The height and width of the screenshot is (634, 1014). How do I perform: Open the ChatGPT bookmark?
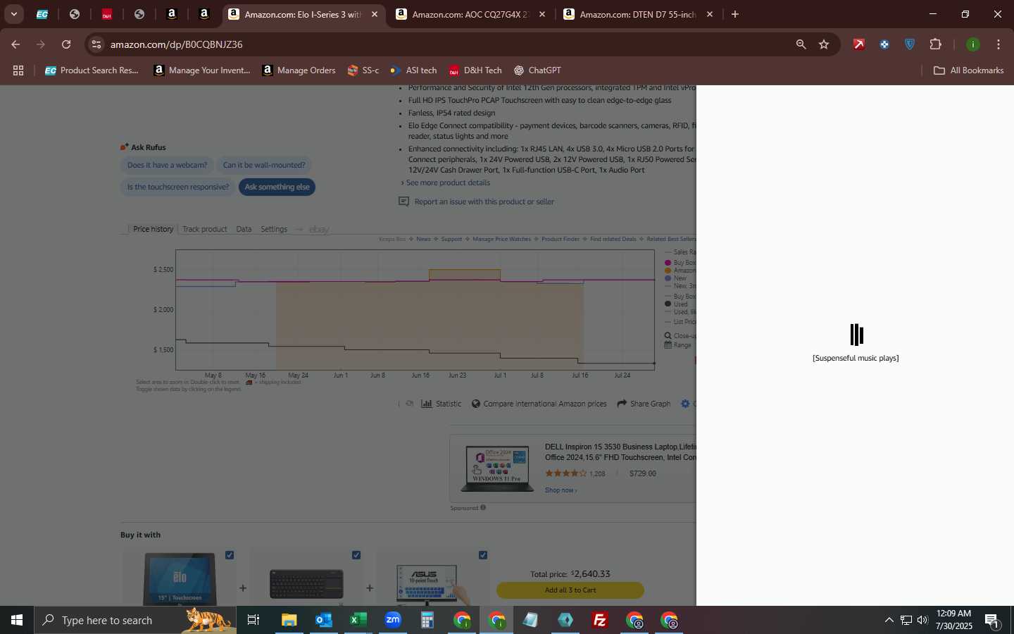(537, 70)
